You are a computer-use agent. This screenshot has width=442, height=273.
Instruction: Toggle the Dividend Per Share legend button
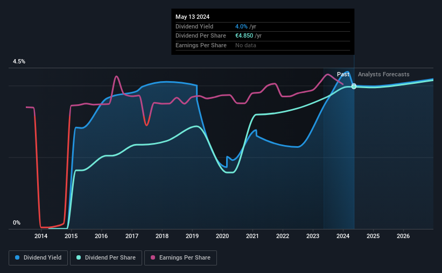pyautogui.click(x=106, y=258)
